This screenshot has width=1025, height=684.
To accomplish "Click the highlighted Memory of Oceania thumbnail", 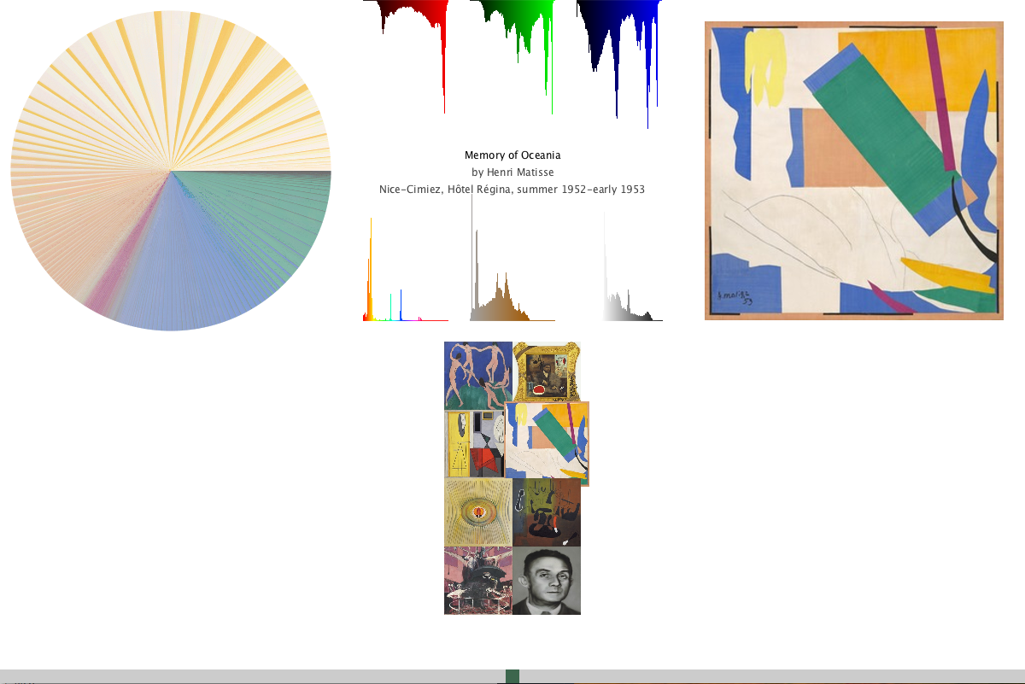I will 548,444.
